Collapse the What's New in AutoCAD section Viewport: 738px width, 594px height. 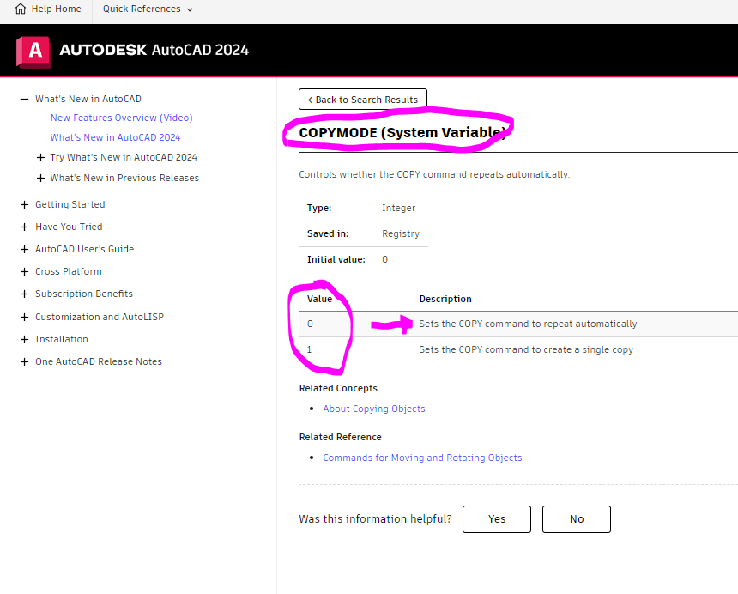24,98
